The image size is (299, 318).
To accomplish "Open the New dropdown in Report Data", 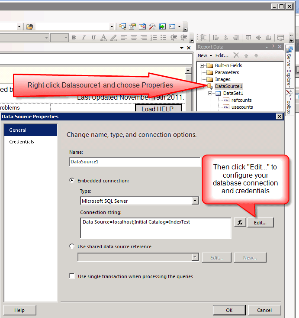I will point(205,55).
